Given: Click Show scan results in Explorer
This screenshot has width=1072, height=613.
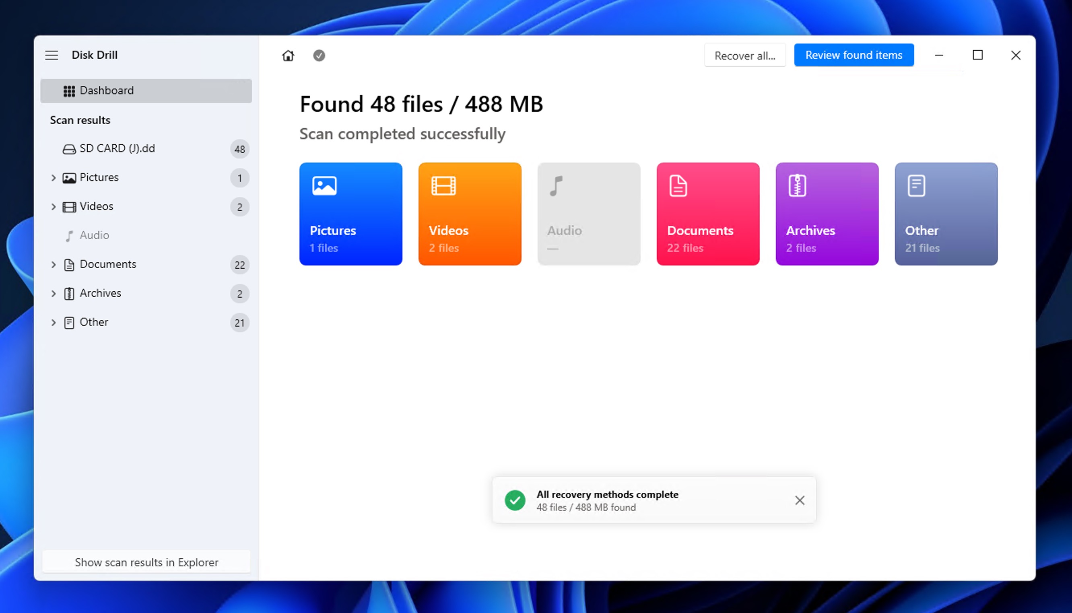Looking at the screenshot, I should click(x=146, y=562).
